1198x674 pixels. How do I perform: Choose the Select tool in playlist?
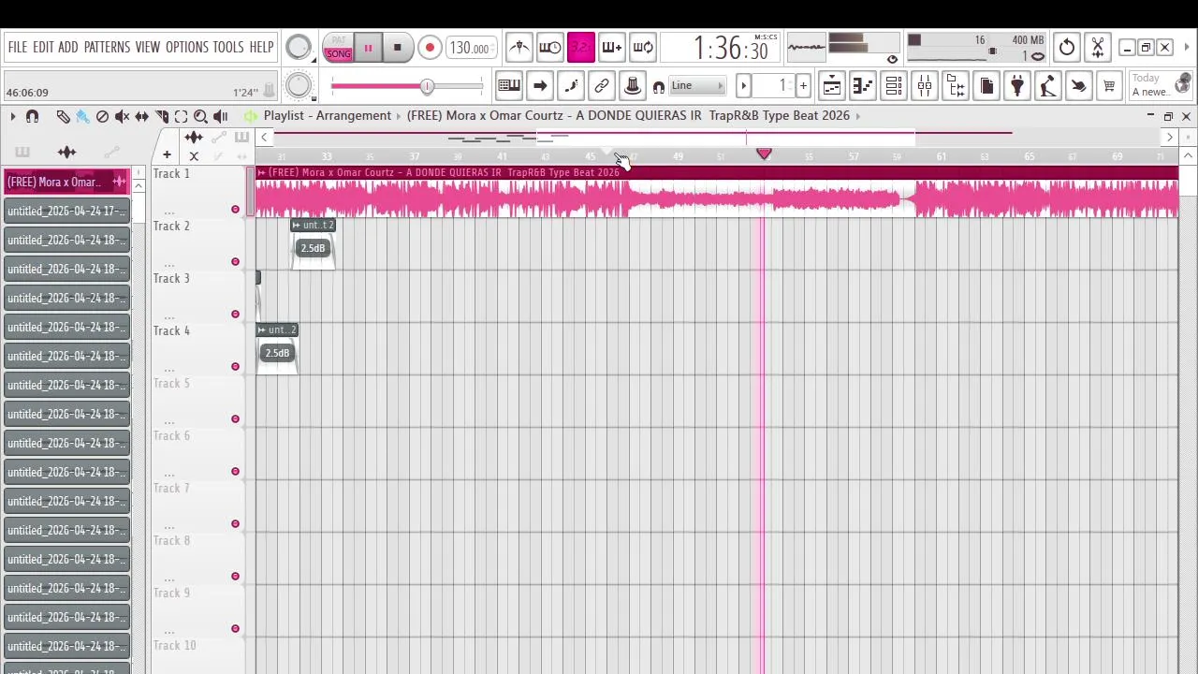(x=181, y=116)
